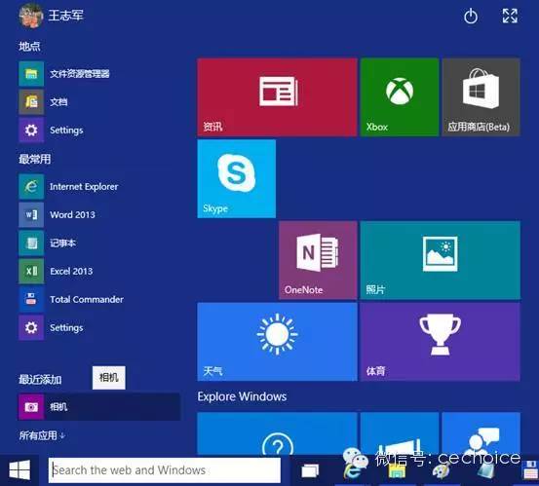Open the people chat tile under Explore Windows
Viewport: 539px width, 486px height.
click(x=481, y=433)
